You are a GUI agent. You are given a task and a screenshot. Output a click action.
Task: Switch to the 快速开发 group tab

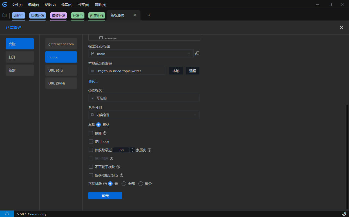pyautogui.click(x=38, y=15)
